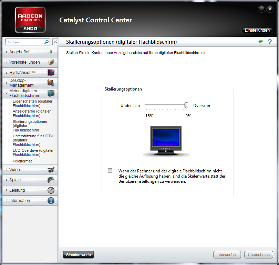Pin this page using green pin icon
Viewport: 279px width, 265px height.
click(260, 42)
